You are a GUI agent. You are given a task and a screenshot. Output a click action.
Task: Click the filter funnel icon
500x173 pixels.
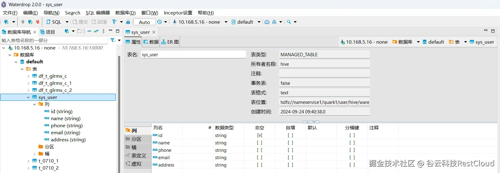pos(113,40)
